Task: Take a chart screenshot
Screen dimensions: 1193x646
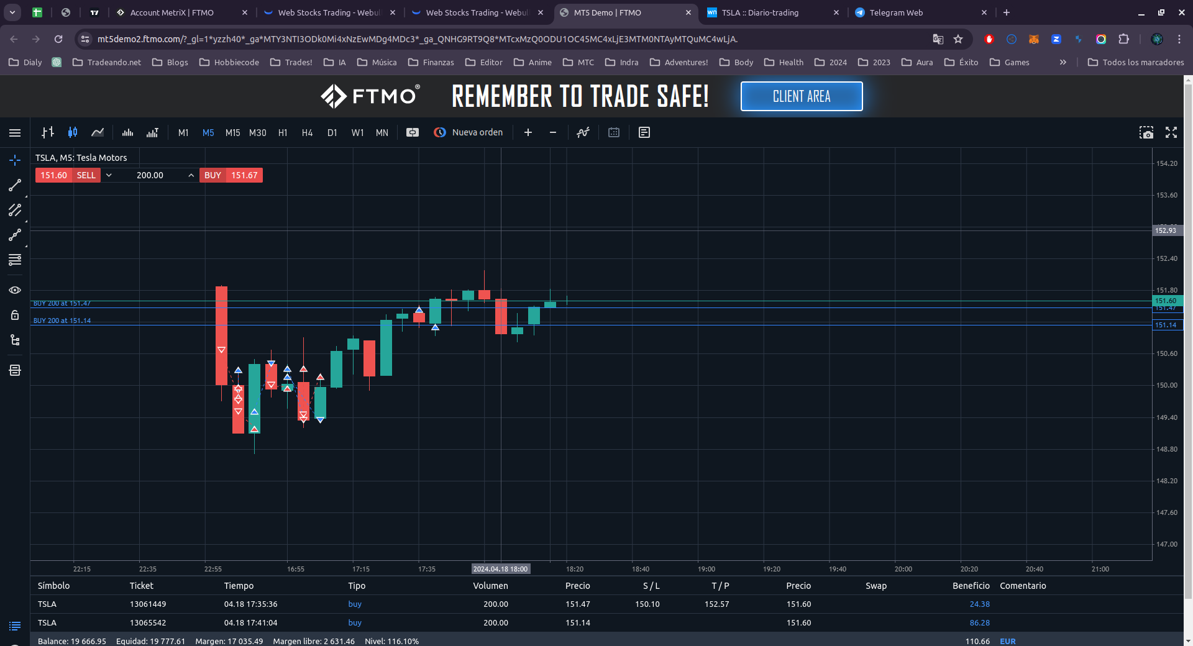Action: [1146, 132]
